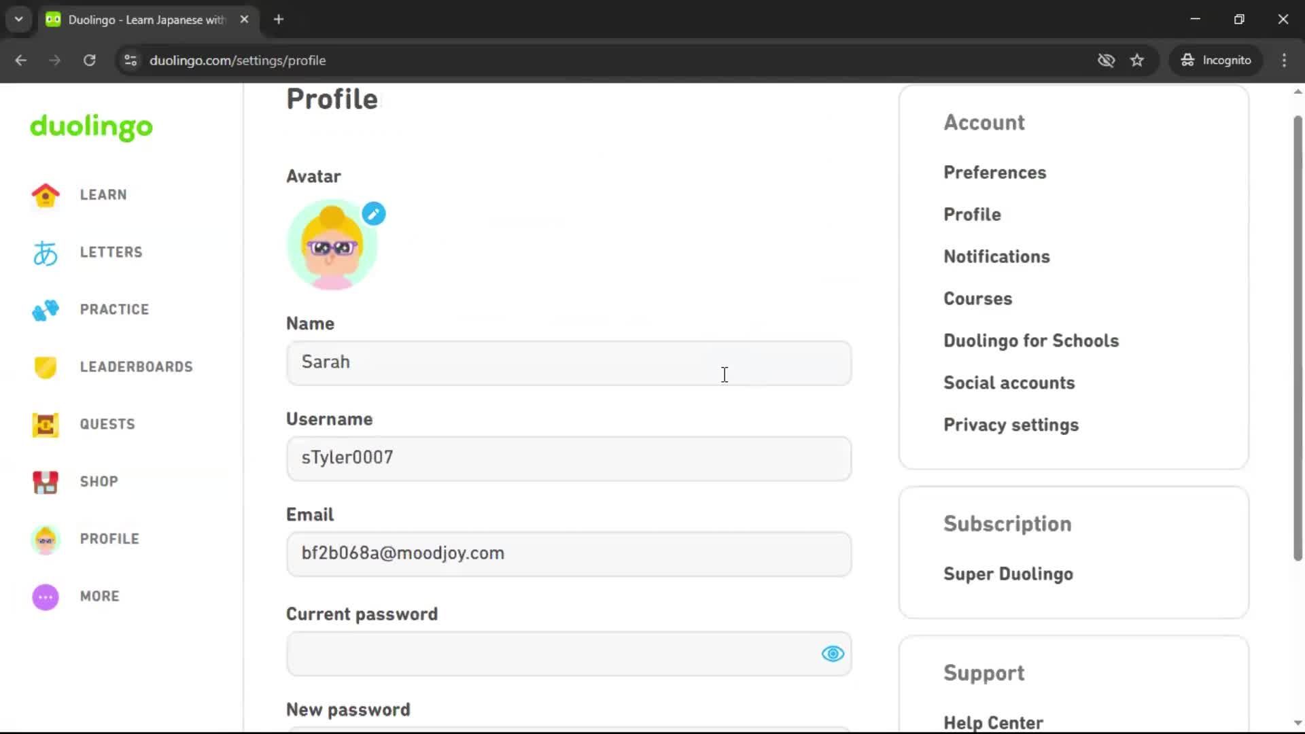Open the site information settings icon

(x=130, y=60)
